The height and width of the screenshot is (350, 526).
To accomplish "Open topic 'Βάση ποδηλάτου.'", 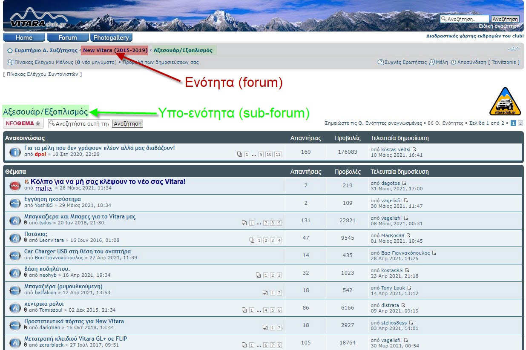I will pyautogui.click(x=47, y=269).
